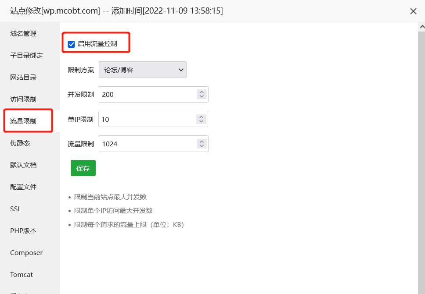Open the 限制方案 dropdown

[x=143, y=70]
